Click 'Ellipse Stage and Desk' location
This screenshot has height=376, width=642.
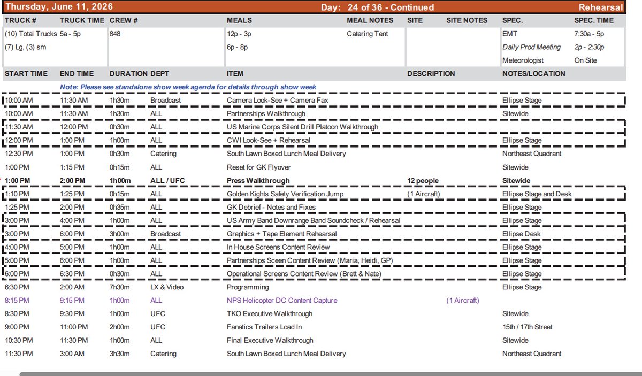[537, 194]
